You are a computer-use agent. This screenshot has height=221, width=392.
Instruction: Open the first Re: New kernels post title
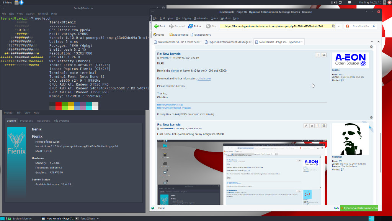pyautogui.click(x=169, y=54)
